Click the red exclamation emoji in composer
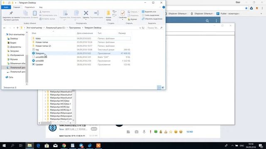This screenshot has height=149, width=266. [150, 132]
